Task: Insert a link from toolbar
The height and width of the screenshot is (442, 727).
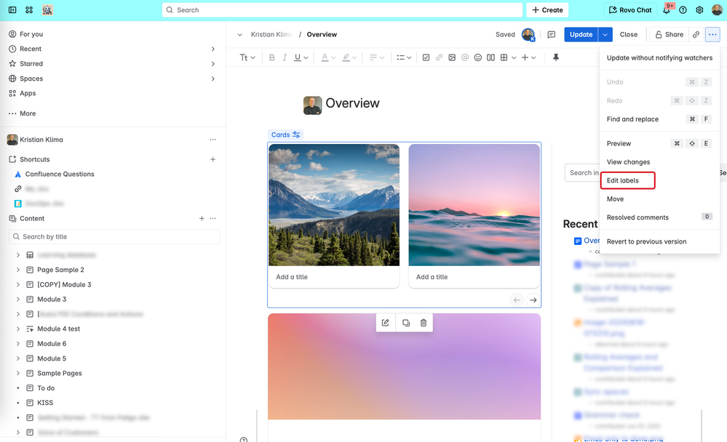Action: [439, 57]
